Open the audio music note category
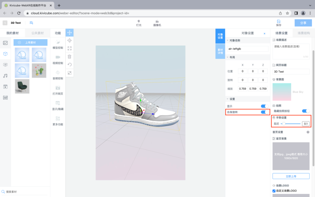The height and width of the screenshot is (197, 315). [6, 76]
